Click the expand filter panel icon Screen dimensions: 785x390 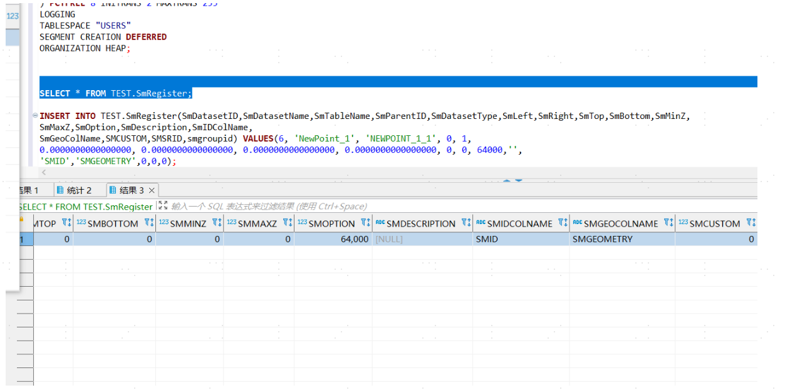pos(163,205)
